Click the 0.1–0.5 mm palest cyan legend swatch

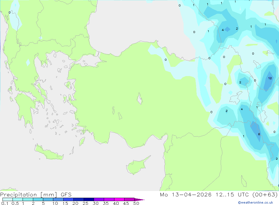coord(8,199)
